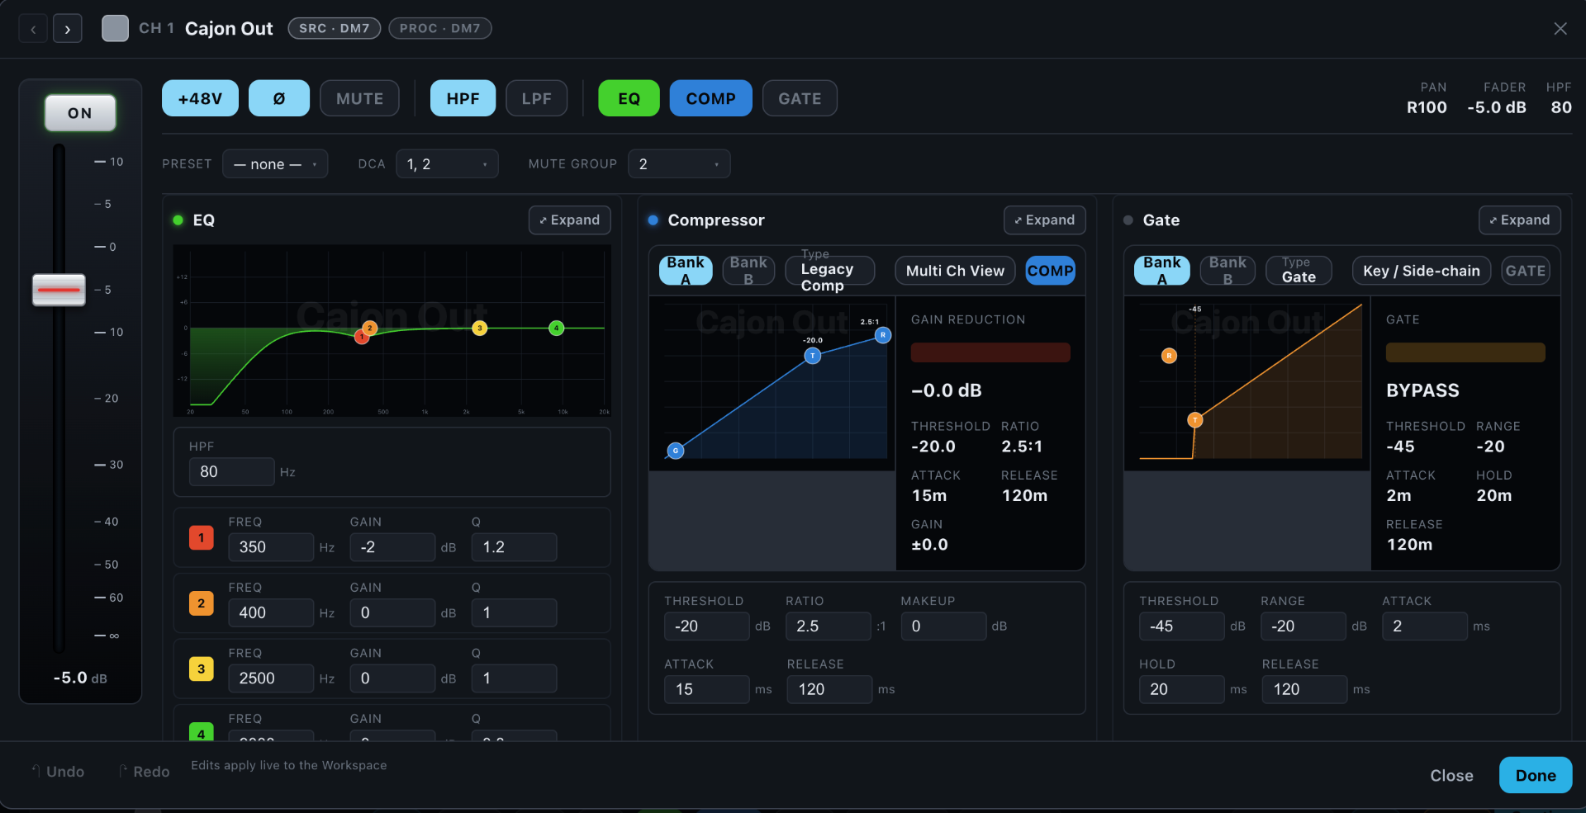
Task: Open the Gate type selector
Action: pos(1299,271)
